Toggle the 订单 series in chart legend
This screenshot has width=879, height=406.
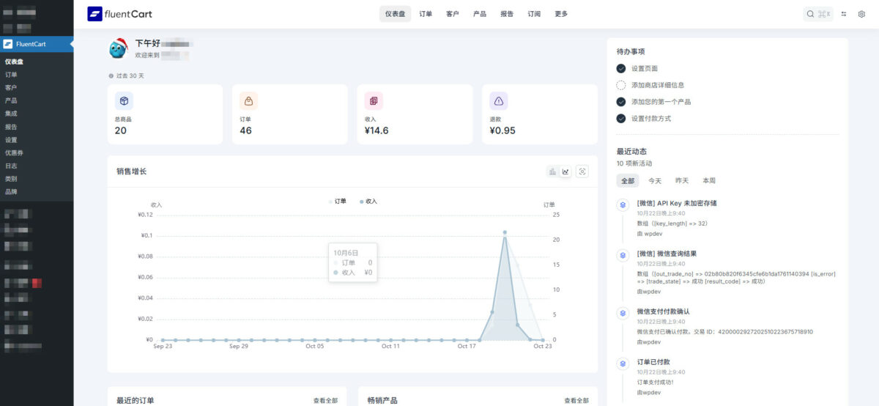[x=338, y=201]
